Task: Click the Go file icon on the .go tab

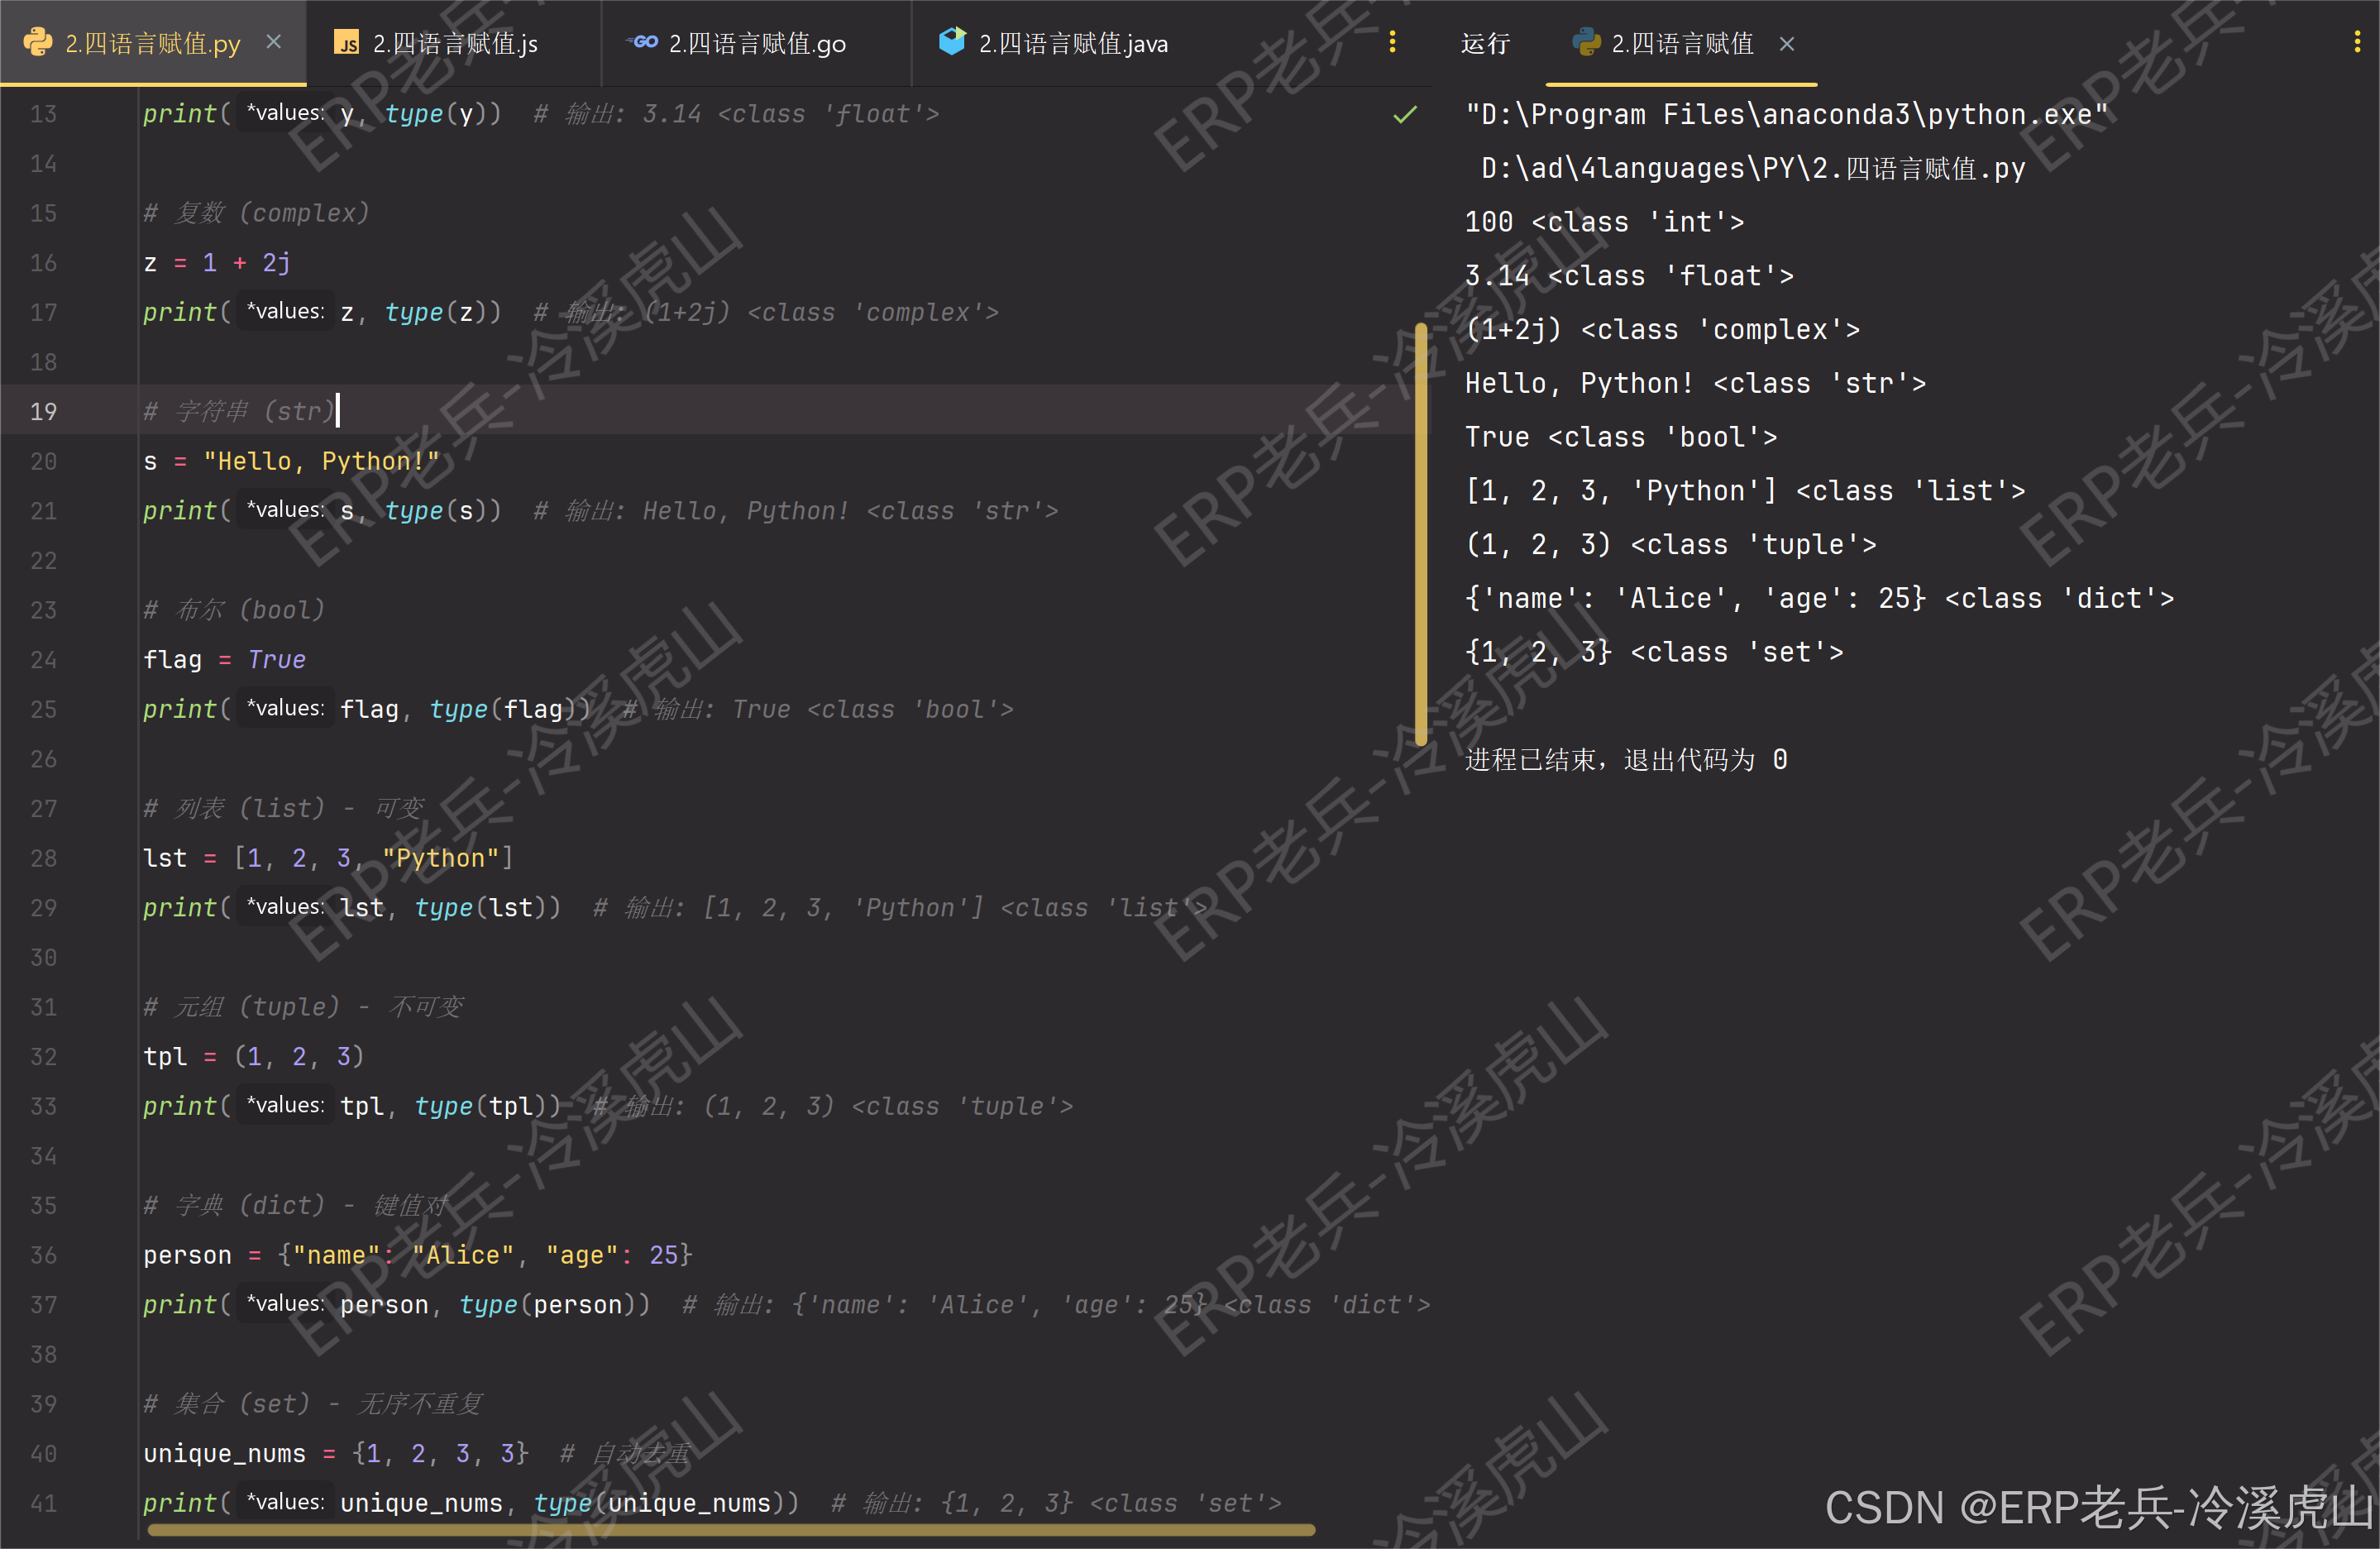Action: [642, 42]
